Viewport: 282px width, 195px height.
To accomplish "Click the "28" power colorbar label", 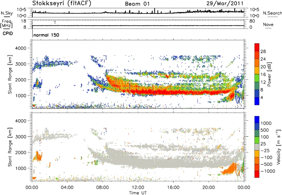I will point(263,51).
